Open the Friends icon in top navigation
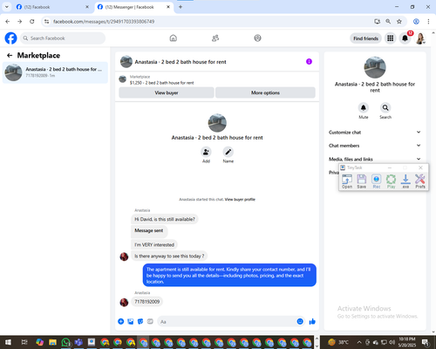Screen dimensions: 436x349 (215, 38)
